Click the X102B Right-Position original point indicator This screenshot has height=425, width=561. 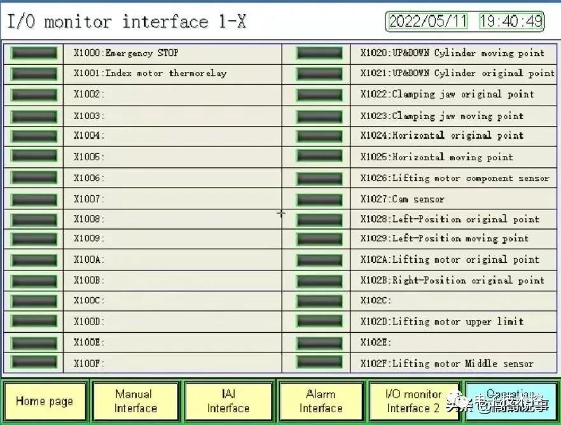pyautogui.click(x=319, y=281)
